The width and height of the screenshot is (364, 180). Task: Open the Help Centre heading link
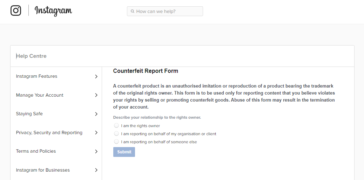[31, 56]
